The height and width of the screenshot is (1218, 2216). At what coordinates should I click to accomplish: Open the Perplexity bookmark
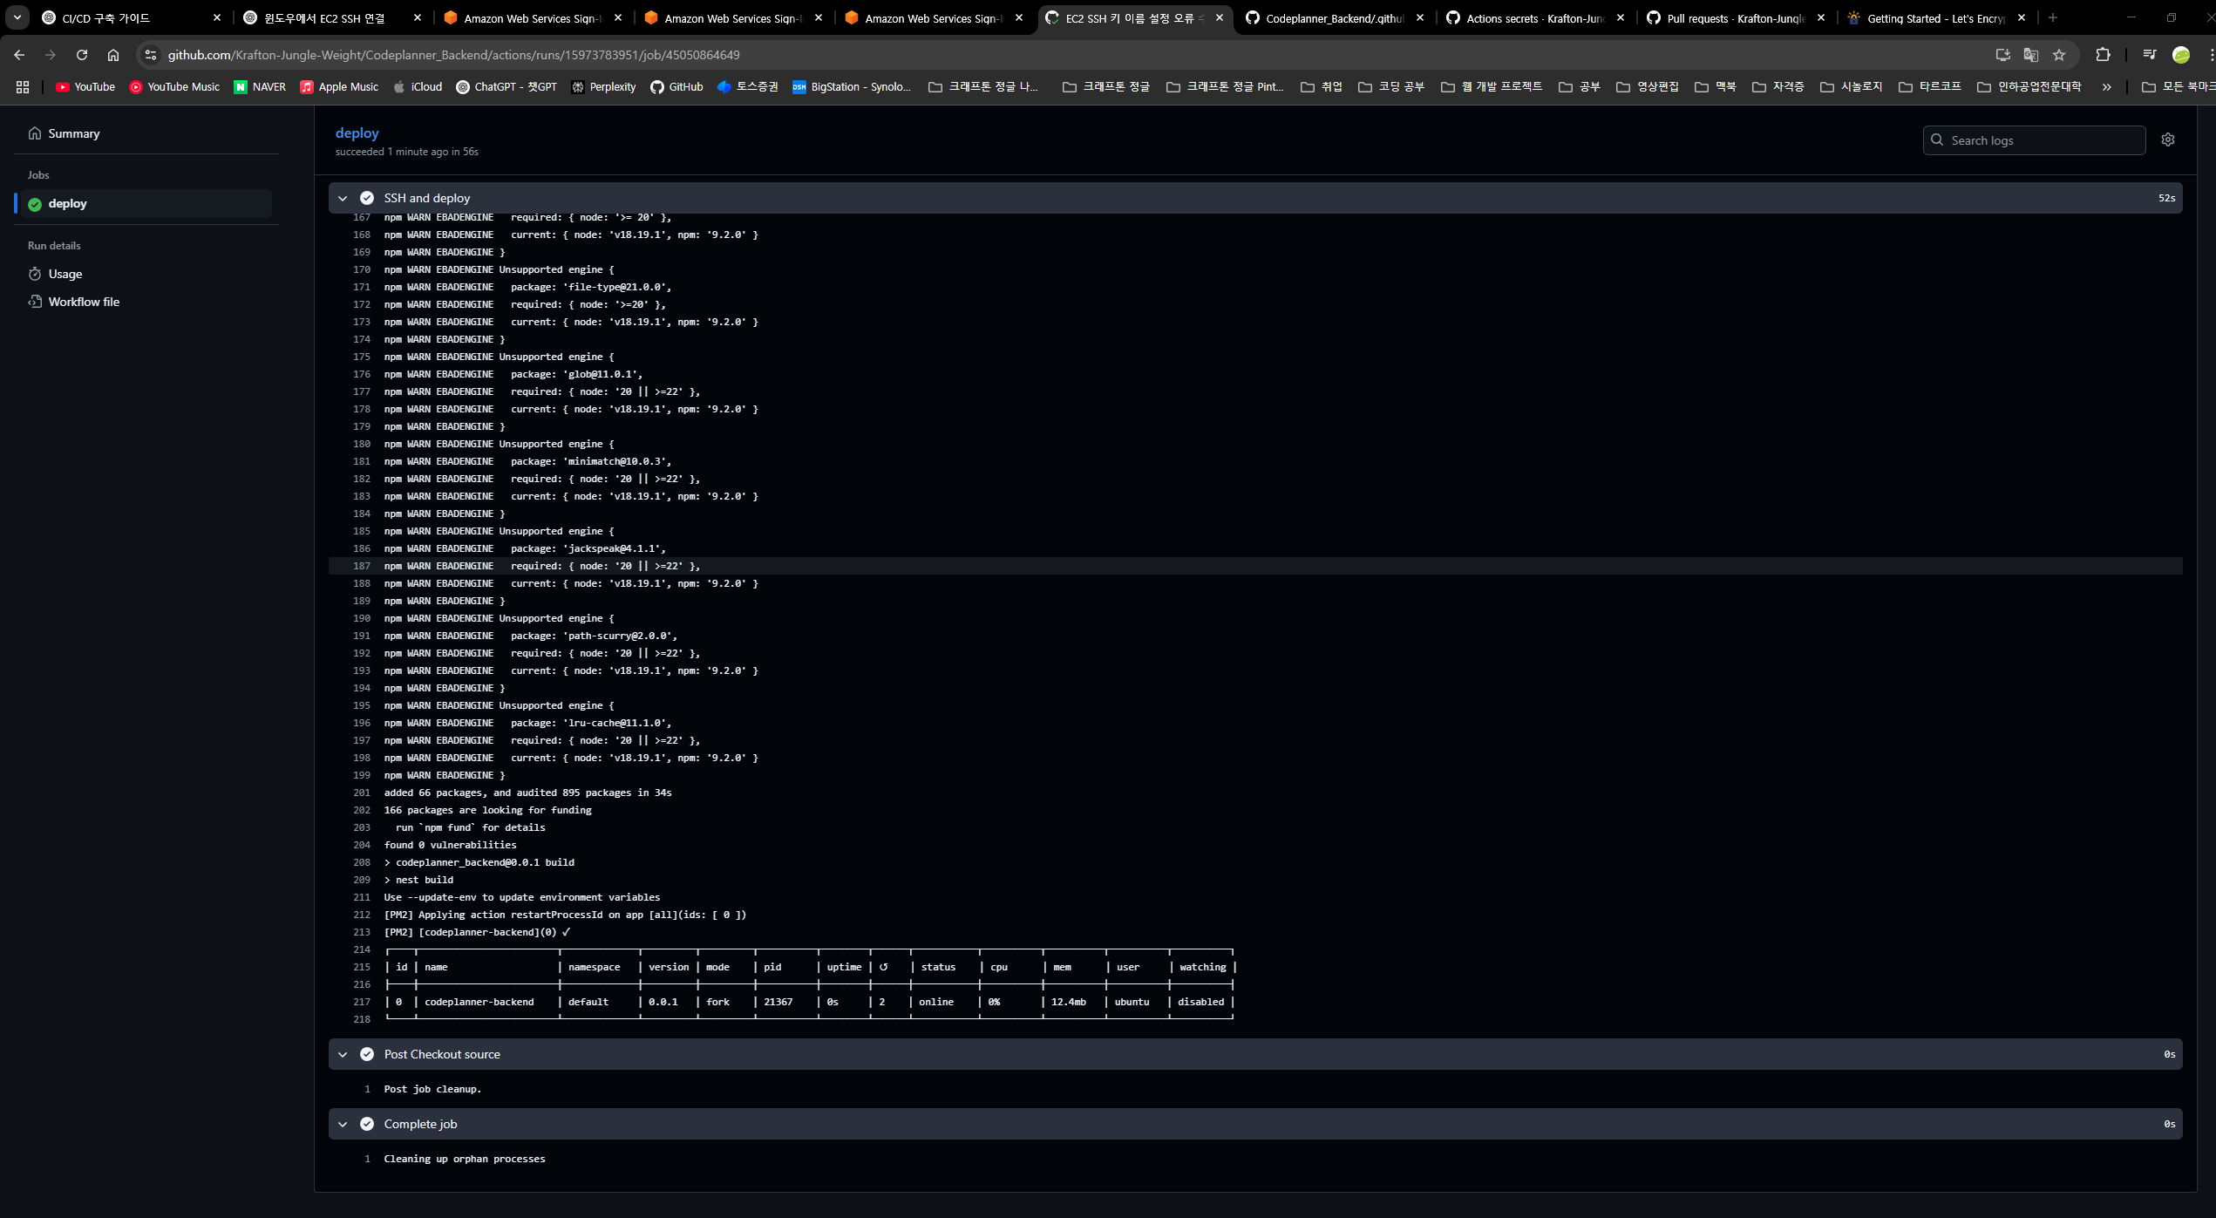click(603, 87)
